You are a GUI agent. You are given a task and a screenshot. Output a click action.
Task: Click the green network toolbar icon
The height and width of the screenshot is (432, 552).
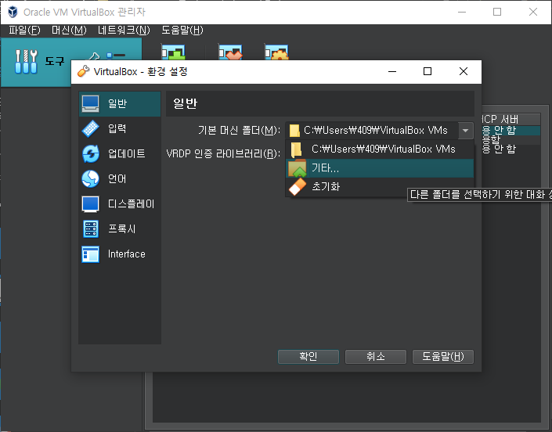click(x=173, y=52)
